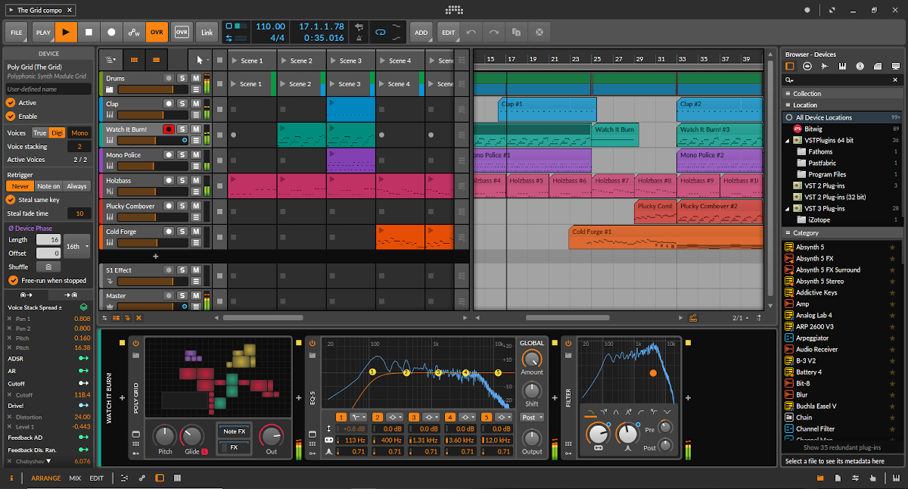
Task: Click the Link button in transport bar
Action: pyautogui.click(x=207, y=33)
